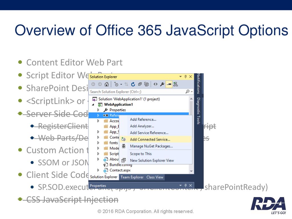Expand the Content folder arrow

click(98, 137)
